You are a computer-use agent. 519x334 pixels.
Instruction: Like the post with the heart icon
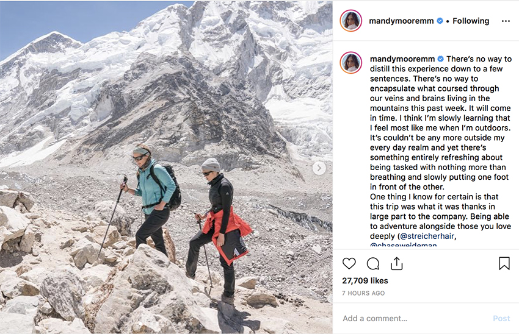pyautogui.click(x=349, y=263)
